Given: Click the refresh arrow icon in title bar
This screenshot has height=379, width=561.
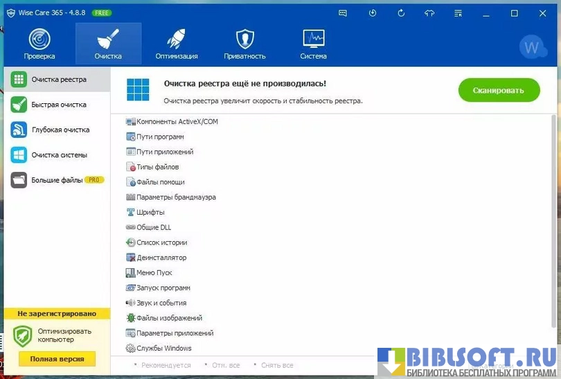Looking at the screenshot, I should tap(401, 13).
